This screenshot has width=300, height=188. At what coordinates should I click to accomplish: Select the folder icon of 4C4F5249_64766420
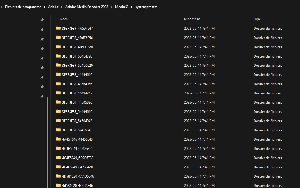click(59, 167)
